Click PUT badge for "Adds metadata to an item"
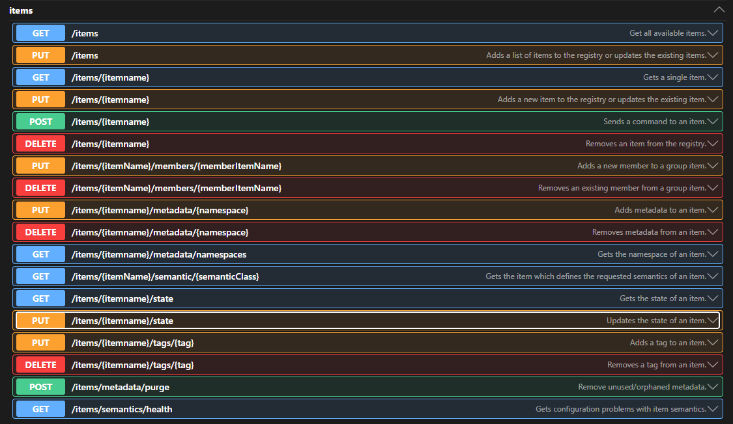The image size is (733, 424). click(x=40, y=210)
